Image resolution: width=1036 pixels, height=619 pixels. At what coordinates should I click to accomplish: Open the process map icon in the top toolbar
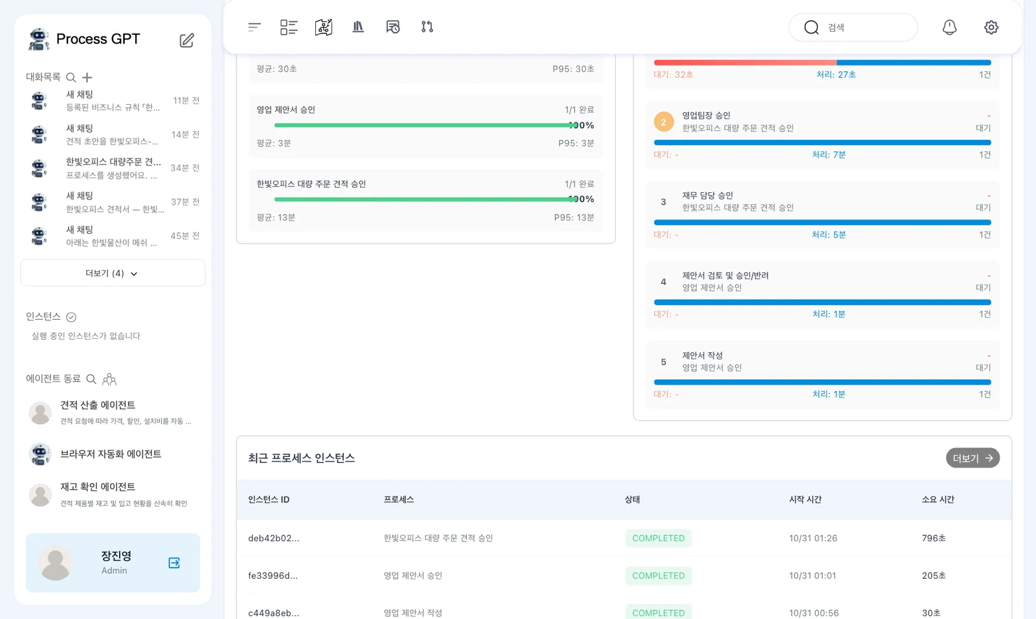tap(324, 27)
